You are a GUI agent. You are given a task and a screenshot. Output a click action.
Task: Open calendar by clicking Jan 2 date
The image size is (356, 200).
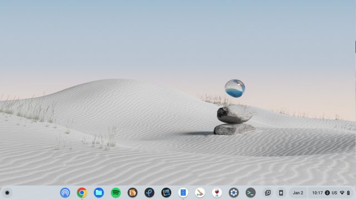click(298, 193)
